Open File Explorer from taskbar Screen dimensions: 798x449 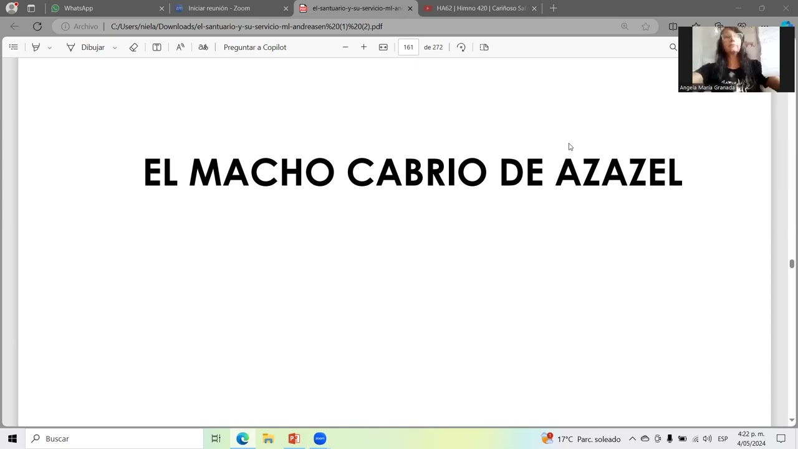point(268,438)
